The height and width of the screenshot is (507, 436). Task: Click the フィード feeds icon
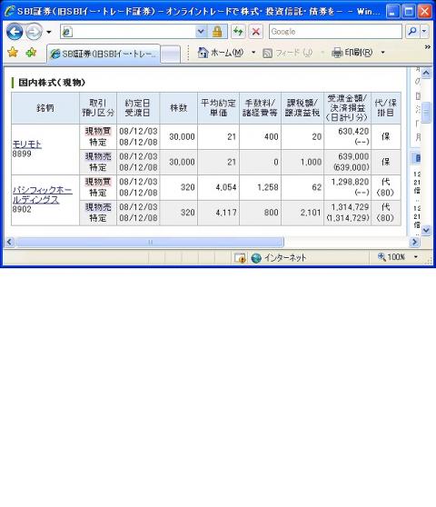click(x=268, y=53)
